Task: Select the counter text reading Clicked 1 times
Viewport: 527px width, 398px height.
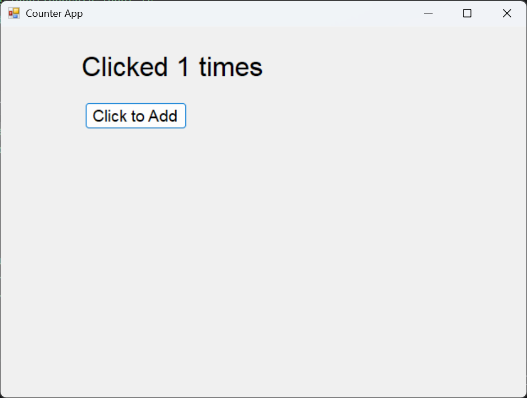Action: [x=172, y=66]
